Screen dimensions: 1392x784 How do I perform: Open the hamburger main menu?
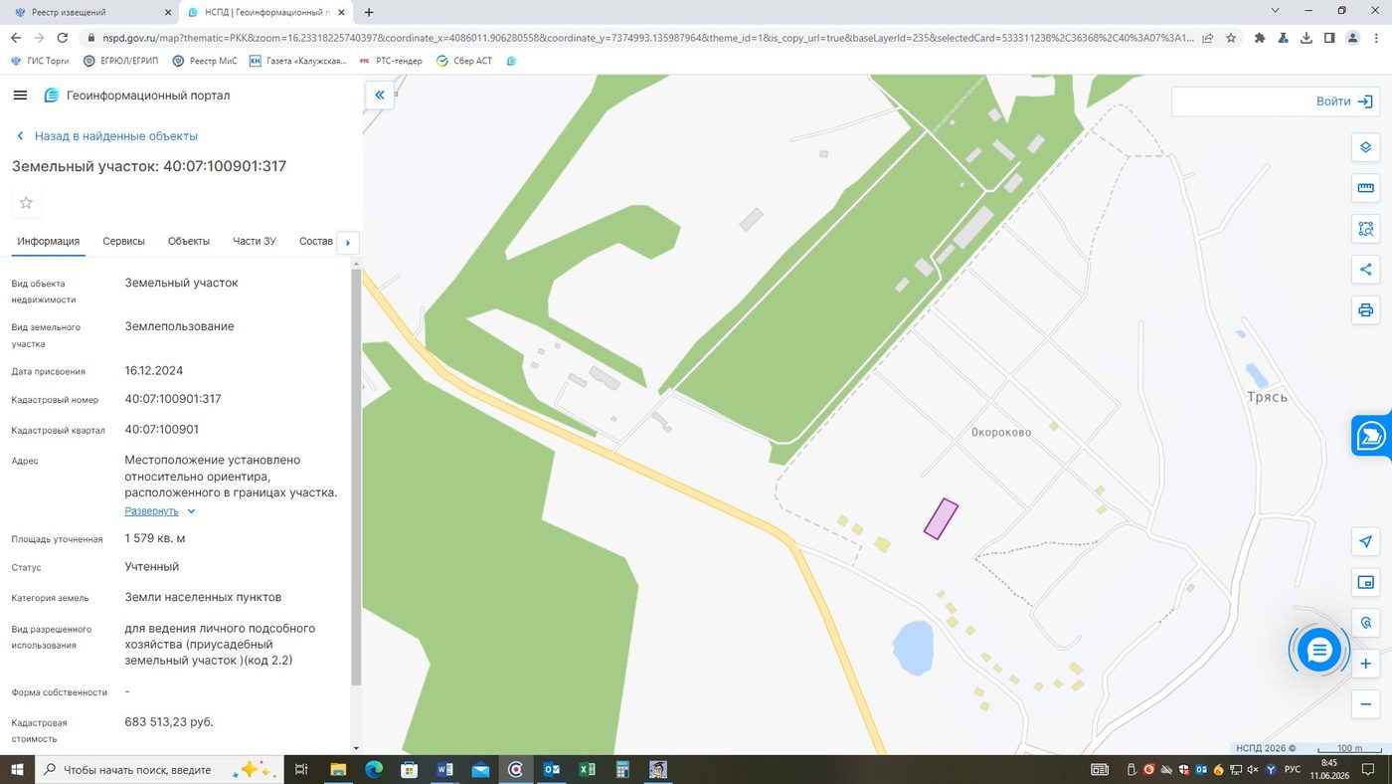(20, 96)
